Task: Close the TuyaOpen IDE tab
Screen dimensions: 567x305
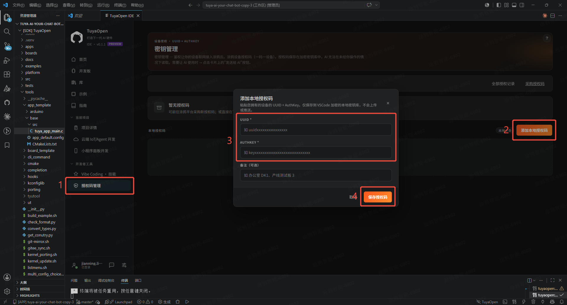Action: (138, 16)
